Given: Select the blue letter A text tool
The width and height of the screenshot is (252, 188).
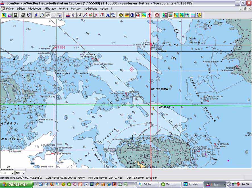Looking at the screenshot, I should [x=108, y=15].
